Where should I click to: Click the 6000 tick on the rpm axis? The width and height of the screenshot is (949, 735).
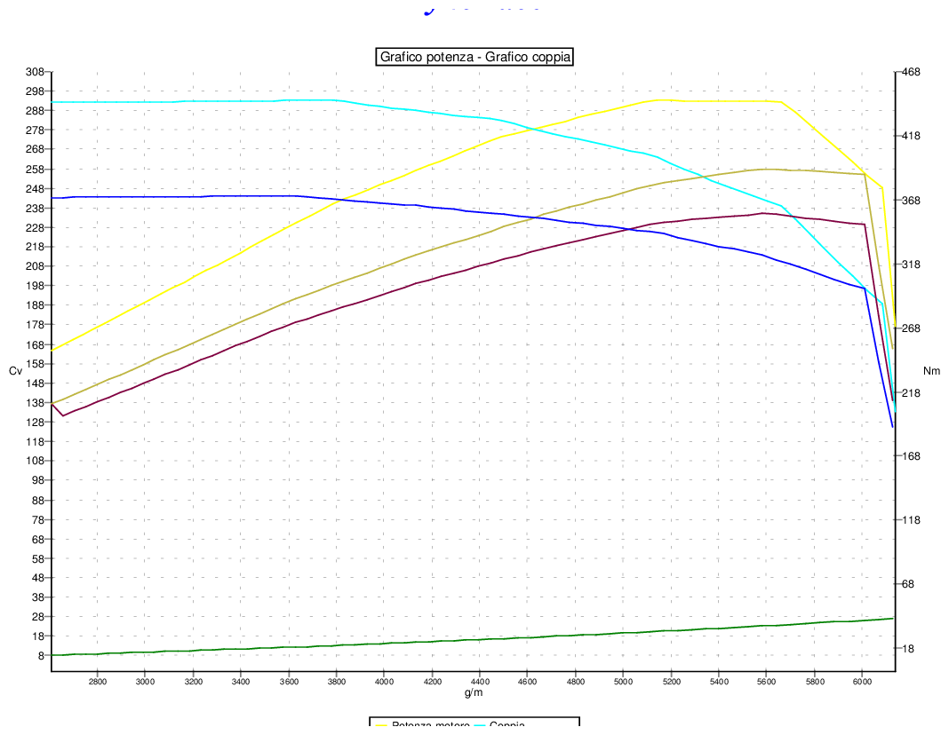click(x=863, y=682)
